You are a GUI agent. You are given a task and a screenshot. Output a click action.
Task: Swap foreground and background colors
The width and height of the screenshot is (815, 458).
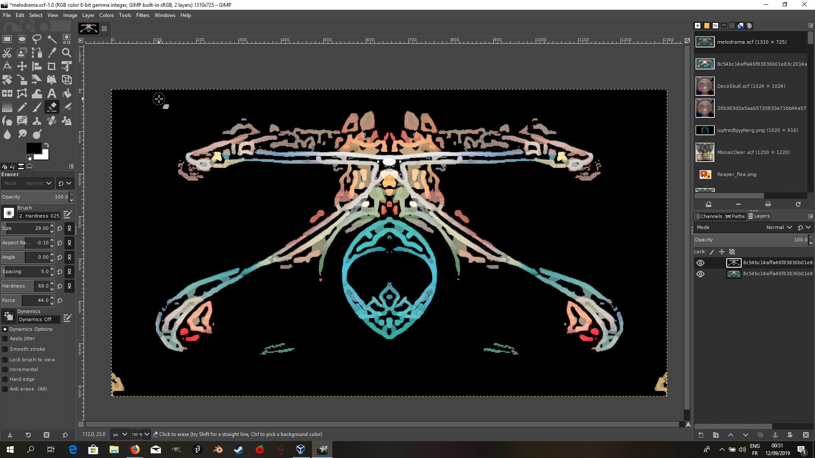coord(47,145)
